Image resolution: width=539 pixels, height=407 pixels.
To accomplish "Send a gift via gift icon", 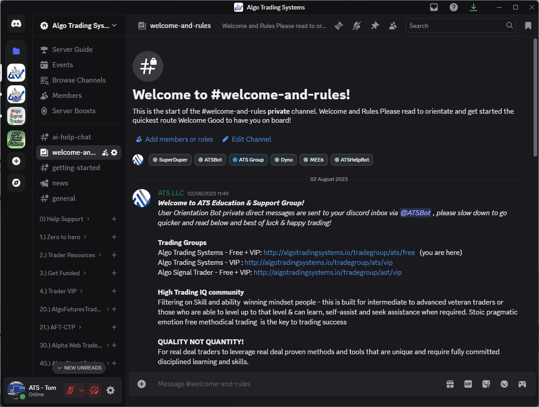I will pyautogui.click(x=450, y=384).
